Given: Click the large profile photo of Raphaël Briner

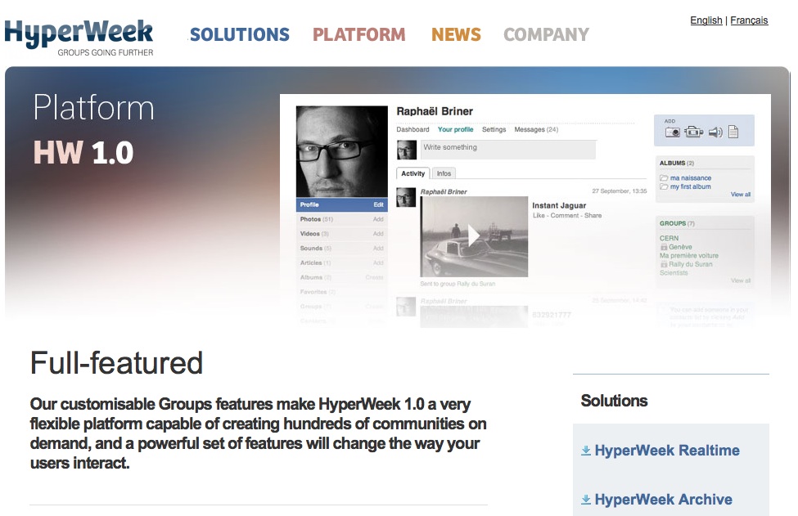Looking at the screenshot, I should point(341,151).
